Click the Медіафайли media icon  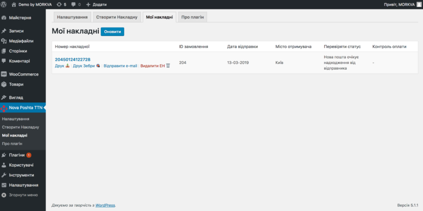click(4, 41)
